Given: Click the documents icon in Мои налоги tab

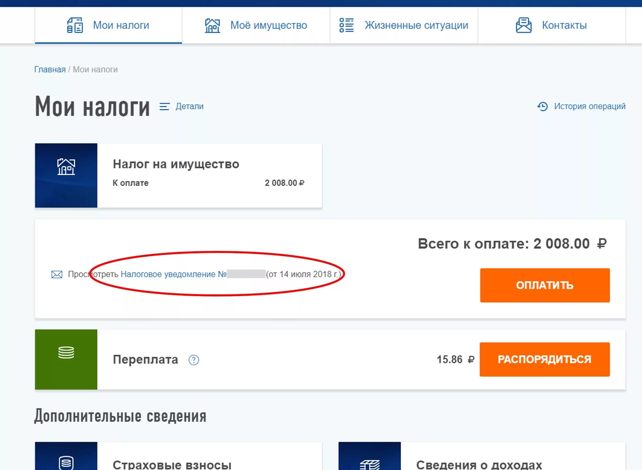Looking at the screenshot, I should [x=75, y=25].
